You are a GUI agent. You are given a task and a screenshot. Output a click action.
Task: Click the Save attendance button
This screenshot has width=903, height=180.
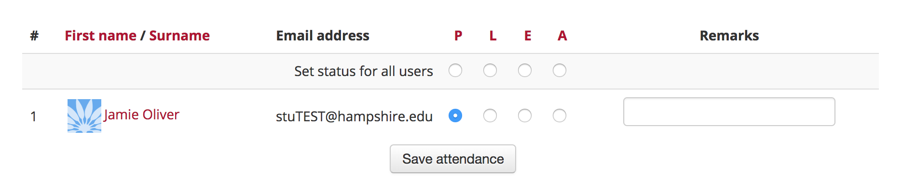[453, 159]
